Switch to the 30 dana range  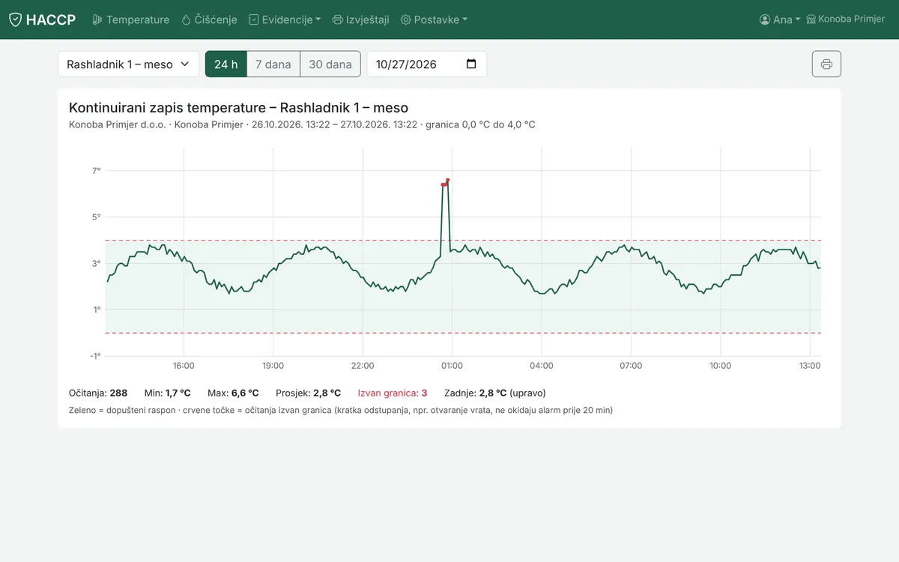coord(330,64)
